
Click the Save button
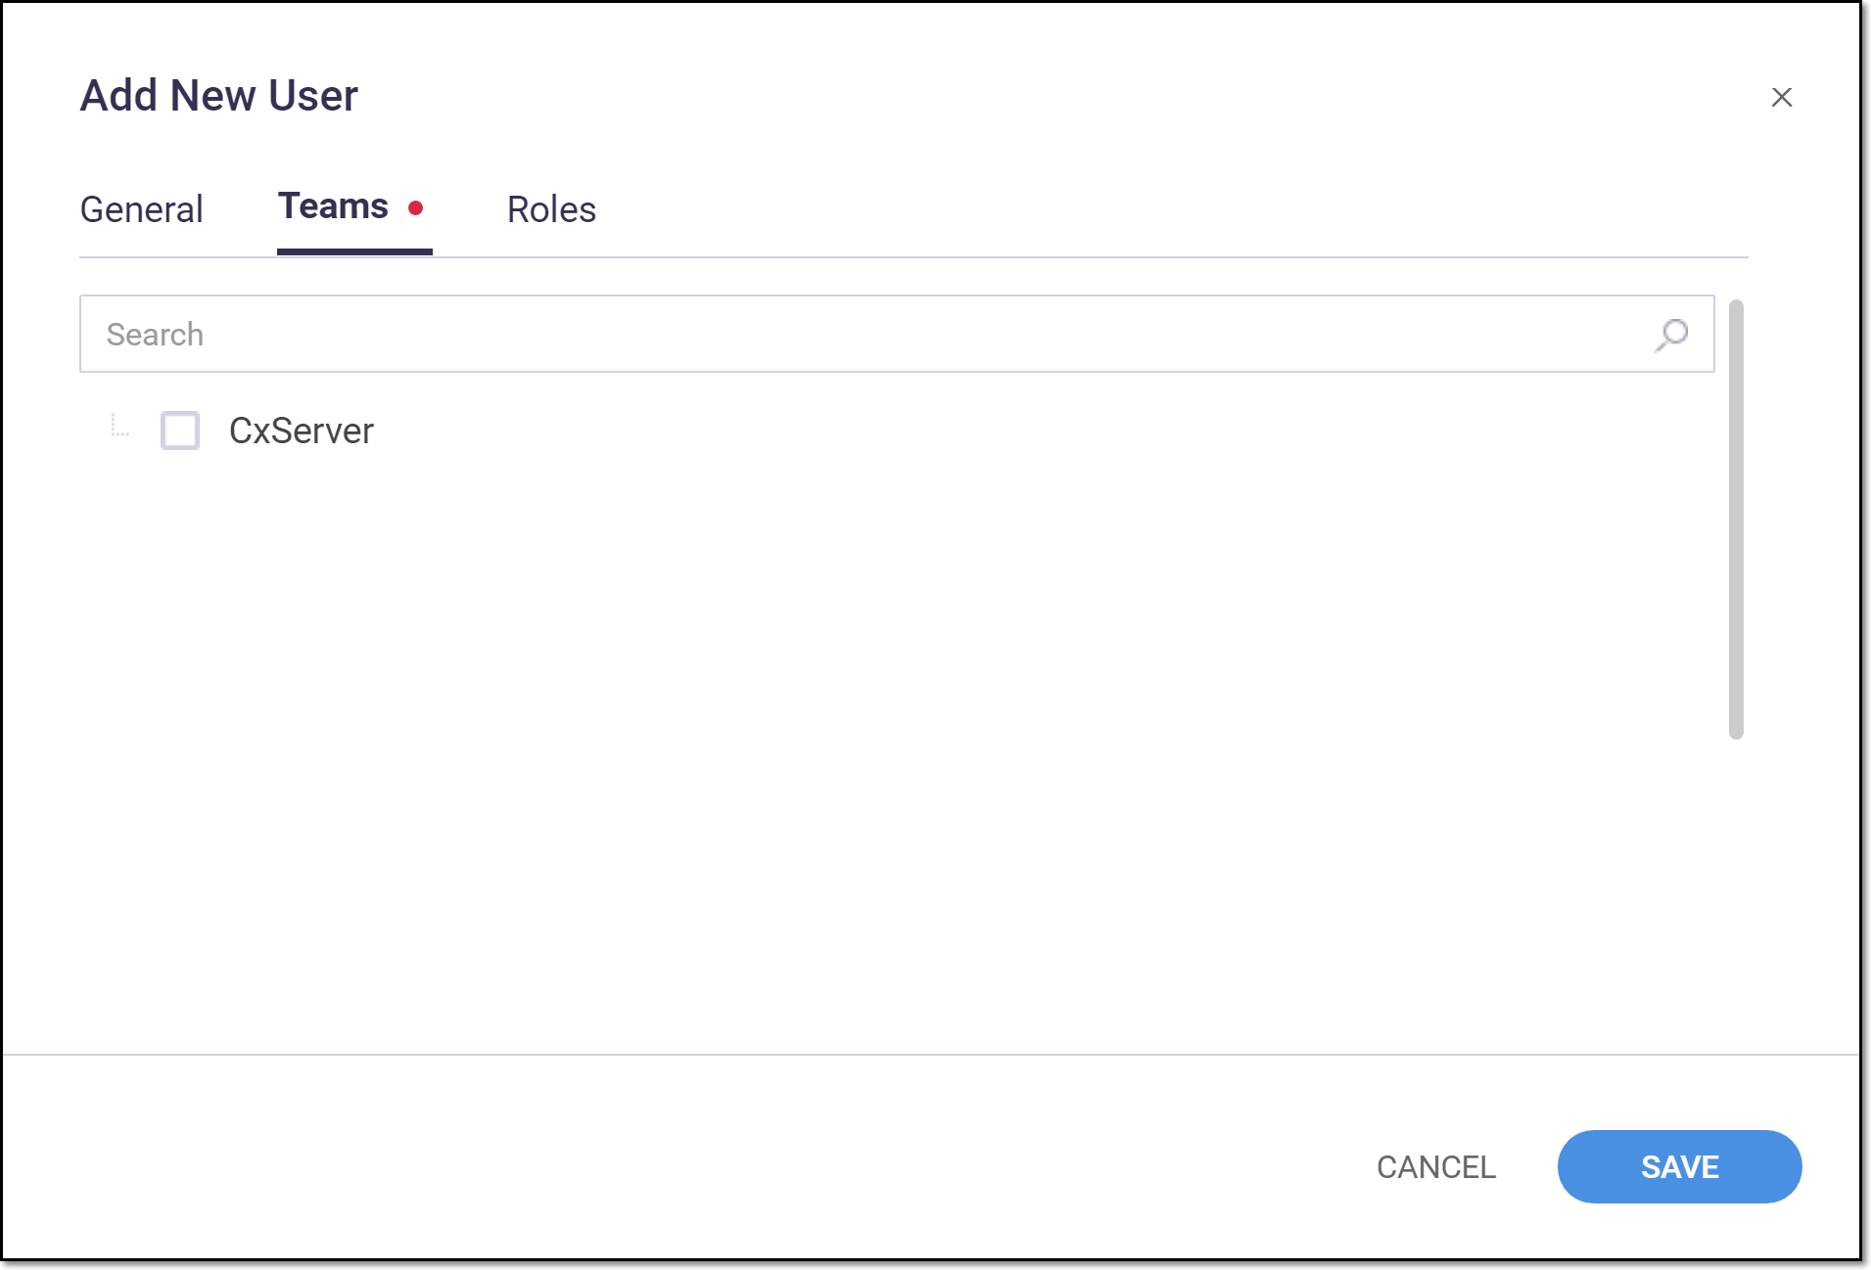(x=1679, y=1166)
